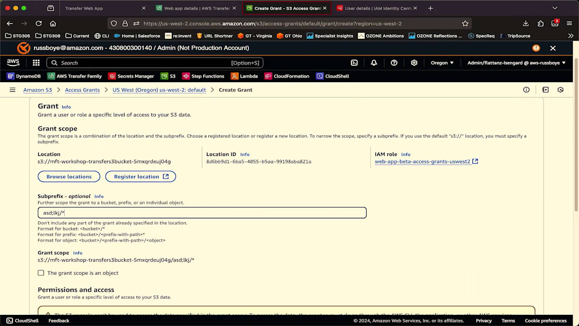The width and height of the screenshot is (579, 326).
Task: Open browser downloads icon
Action: [x=526, y=23]
